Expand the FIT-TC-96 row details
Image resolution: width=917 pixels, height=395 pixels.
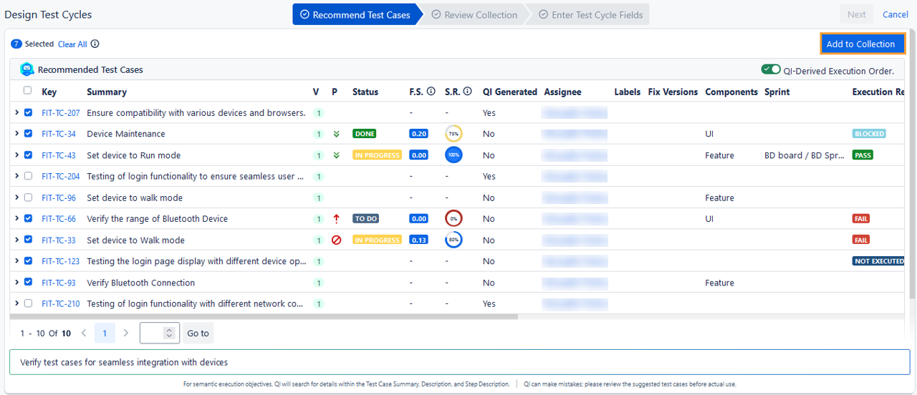pos(16,197)
